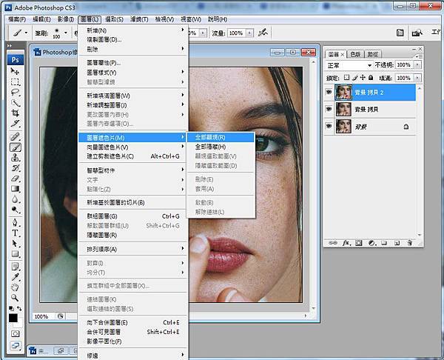Click the add layer mask icon
Viewport: 444px width, 360px height.
coord(359,243)
